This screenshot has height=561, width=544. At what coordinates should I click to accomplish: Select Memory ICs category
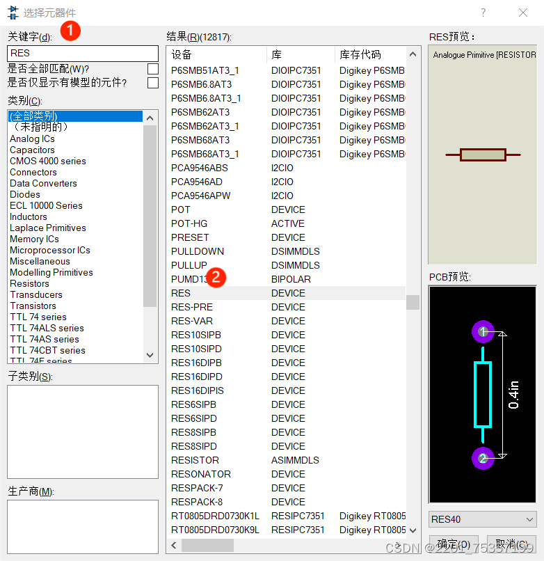tap(34, 239)
